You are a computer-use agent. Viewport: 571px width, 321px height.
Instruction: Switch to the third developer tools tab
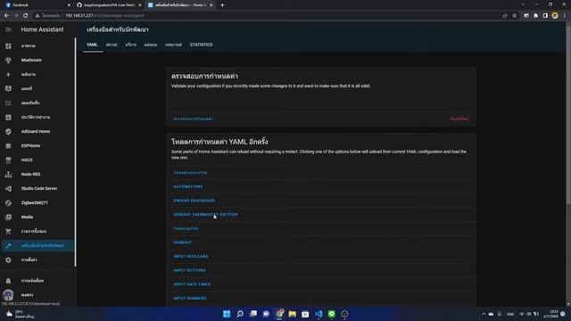(x=131, y=45)
